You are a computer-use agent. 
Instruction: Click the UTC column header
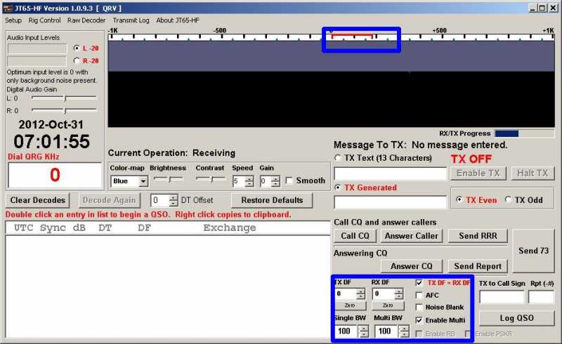pos(23,228)
